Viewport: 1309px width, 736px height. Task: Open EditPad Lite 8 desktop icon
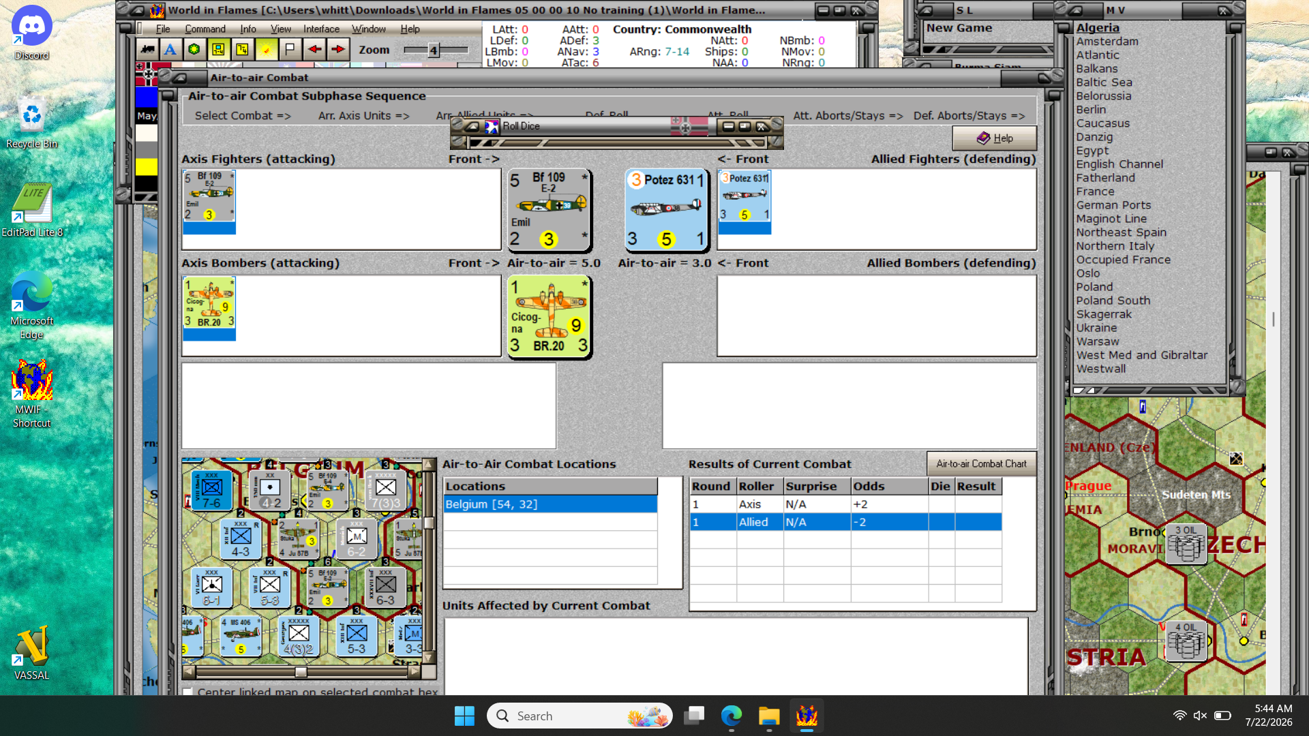(x=32, y=210)
